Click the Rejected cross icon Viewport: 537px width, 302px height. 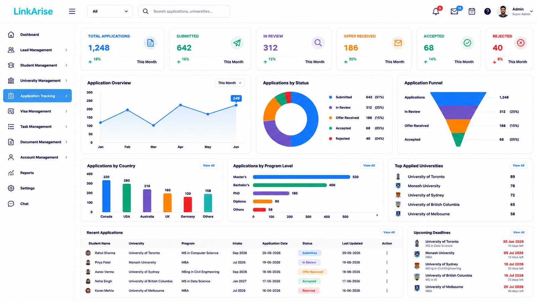coord(521,43)
